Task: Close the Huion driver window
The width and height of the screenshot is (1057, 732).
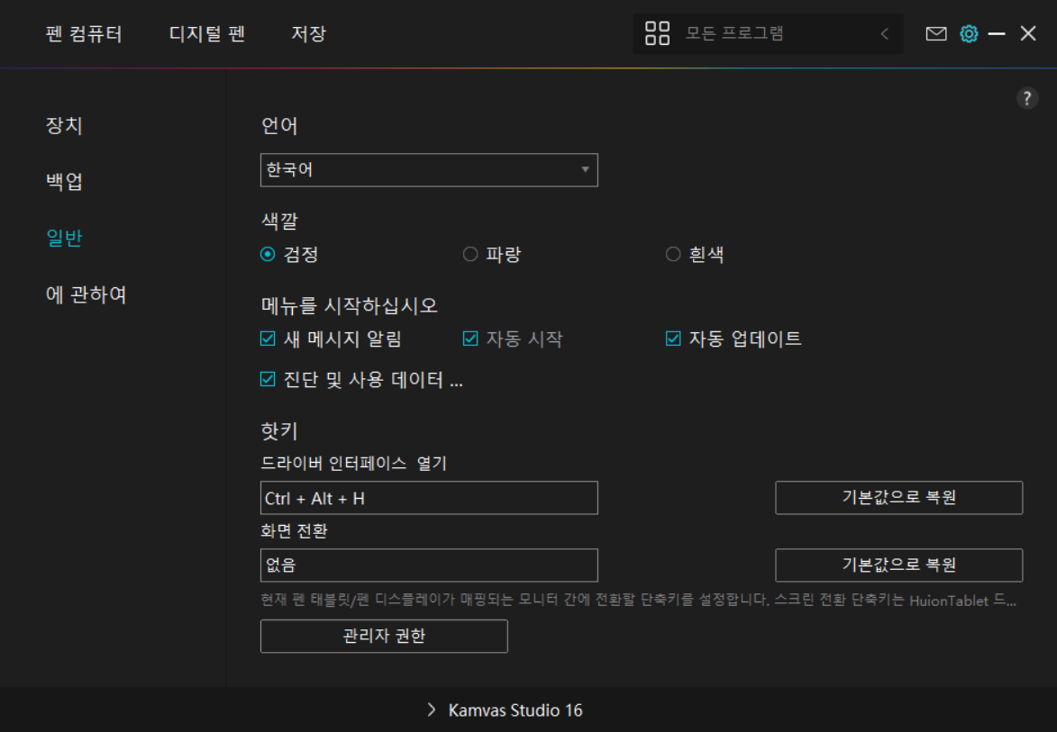Action: click(x=1028, y=34)
